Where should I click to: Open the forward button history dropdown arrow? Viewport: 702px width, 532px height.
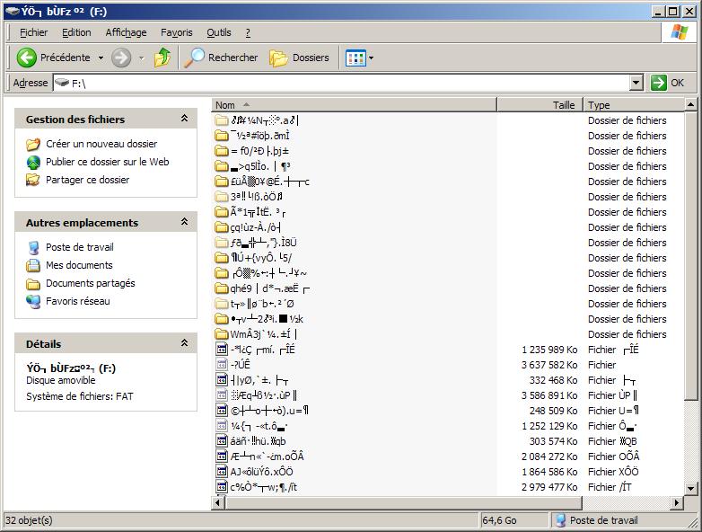pos(142,58)
